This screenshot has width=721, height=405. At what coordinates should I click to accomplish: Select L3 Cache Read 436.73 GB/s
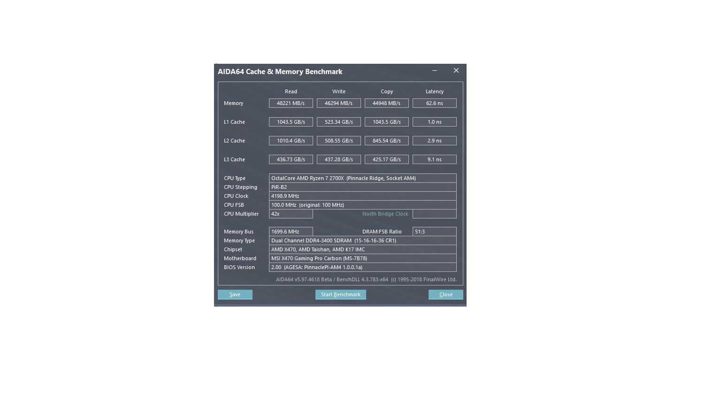tap(291, 159)
